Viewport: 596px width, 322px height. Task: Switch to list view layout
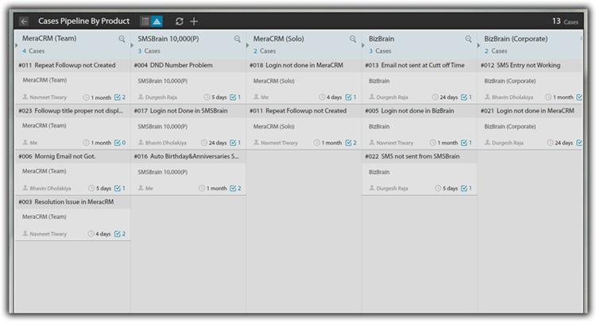click(x=145, y=21)
